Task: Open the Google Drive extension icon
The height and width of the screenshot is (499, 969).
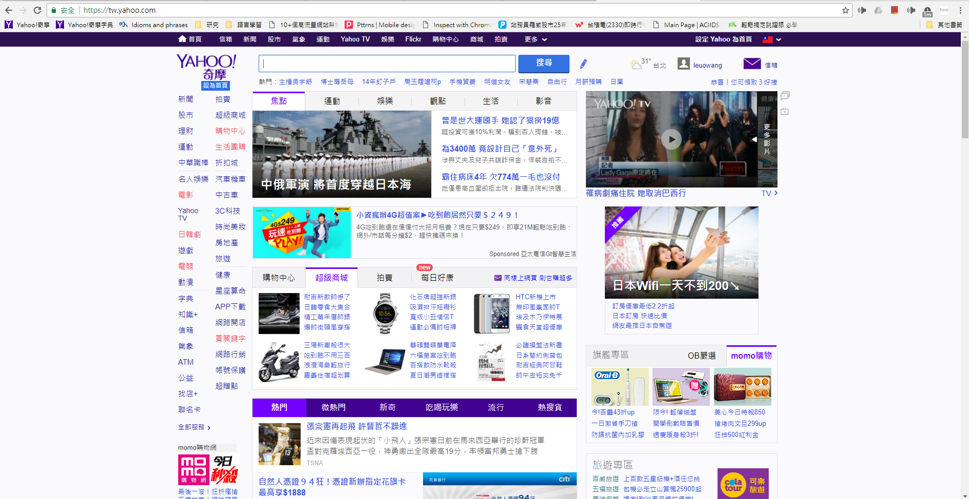Action: coord(878,10)
